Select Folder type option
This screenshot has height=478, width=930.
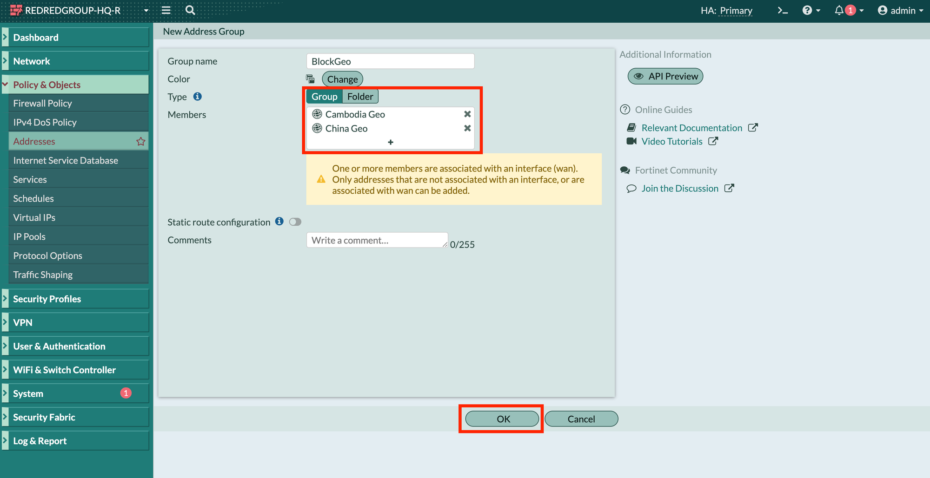click(x=360, y=97)
